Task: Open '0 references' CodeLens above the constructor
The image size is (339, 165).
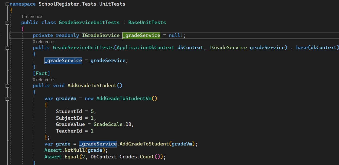Action: [44, 42]
